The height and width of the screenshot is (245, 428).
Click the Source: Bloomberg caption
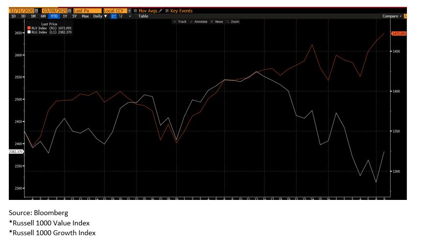click(39, 213)
